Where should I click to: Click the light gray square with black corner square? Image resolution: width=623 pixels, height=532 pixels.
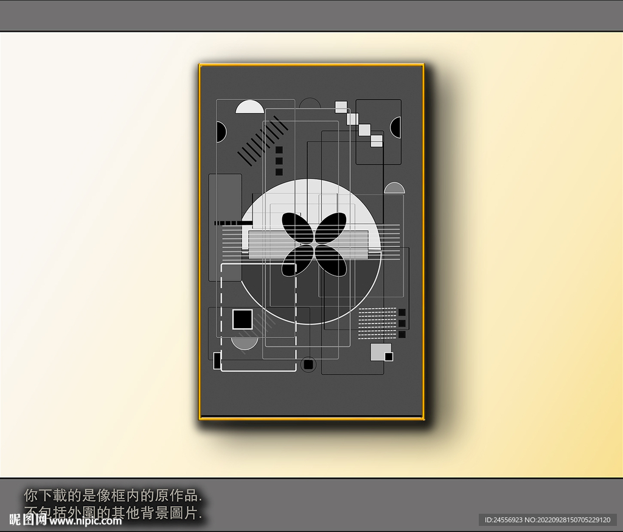(x=382, y=352)
